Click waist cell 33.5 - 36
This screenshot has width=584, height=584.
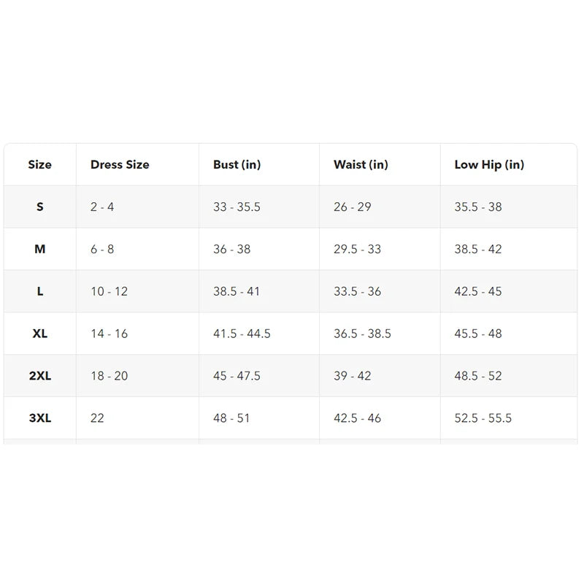357,292
